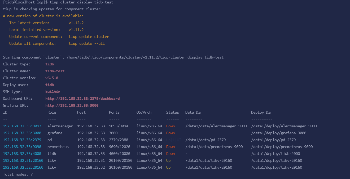Click the Data Dir column header

(x=194, y=112)
